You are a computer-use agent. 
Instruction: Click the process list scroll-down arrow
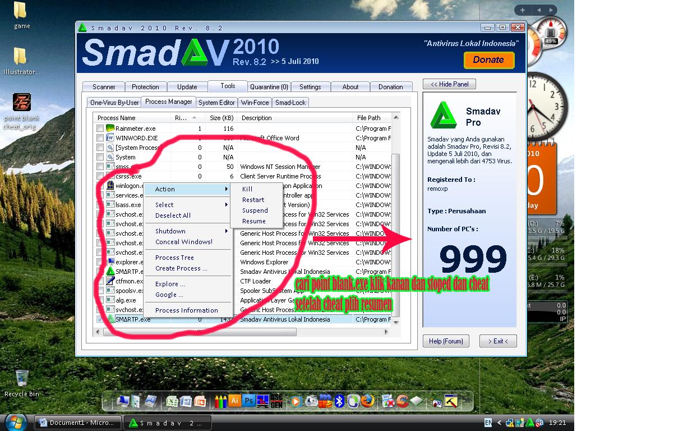click(396, 322)
